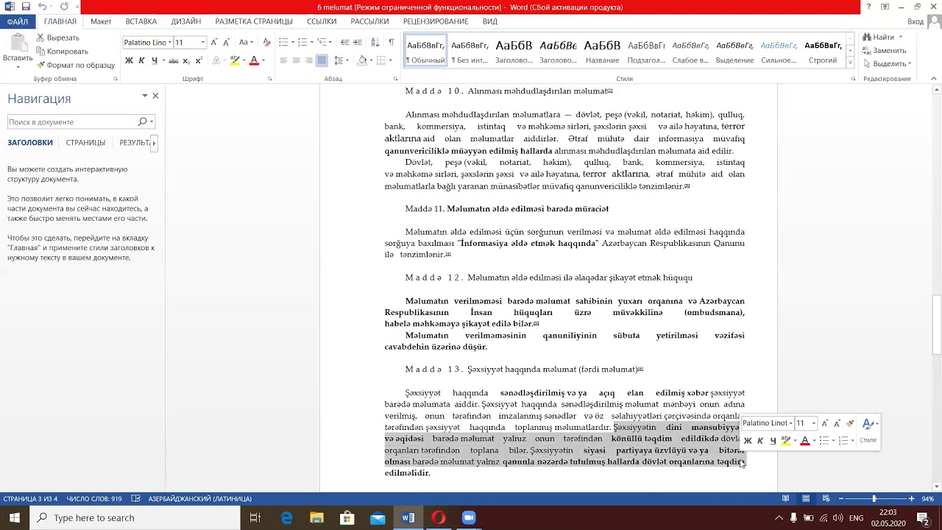The image size is (942, 530).
Task: Open the Change Case (Аа) dropdown
Action: (x=246, y=43)
